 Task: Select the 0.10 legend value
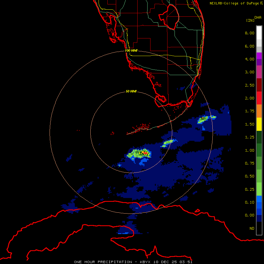pos(250,202)
